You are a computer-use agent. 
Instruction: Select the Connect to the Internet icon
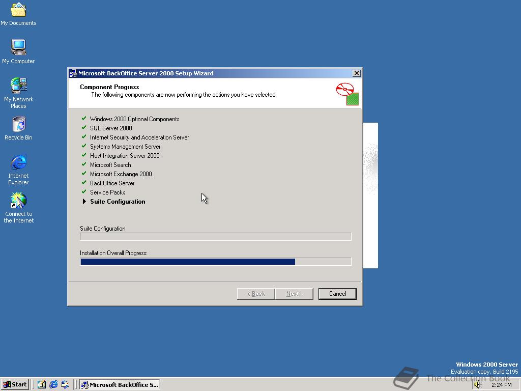tap(18, 208)
